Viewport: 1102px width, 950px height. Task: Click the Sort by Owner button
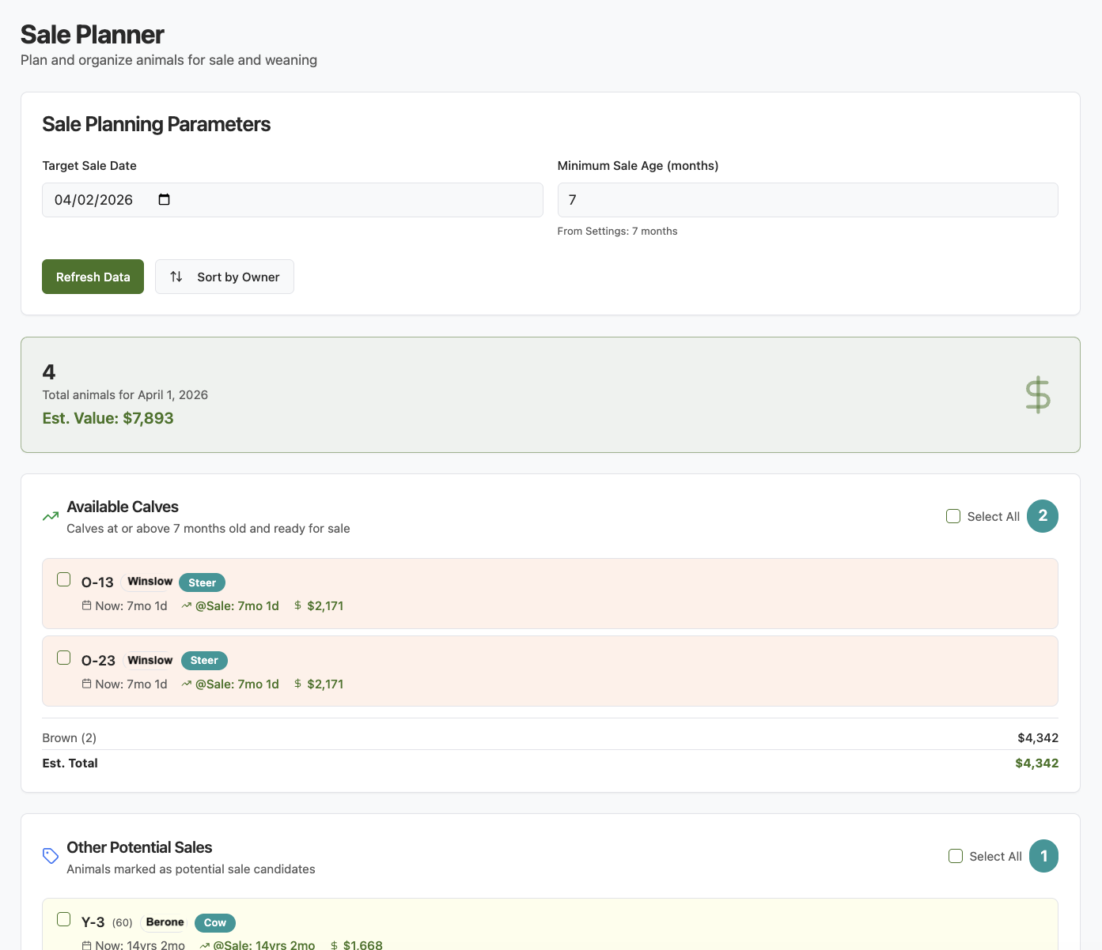225,277
